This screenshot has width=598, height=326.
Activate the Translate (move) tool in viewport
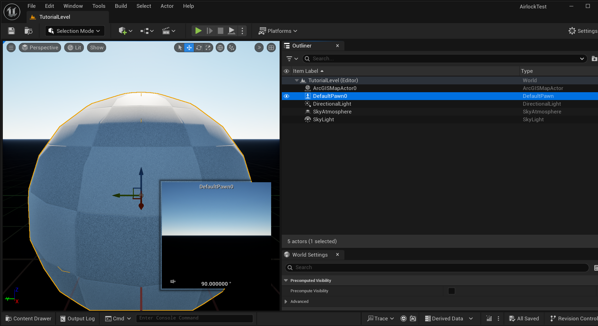(189, 48)
